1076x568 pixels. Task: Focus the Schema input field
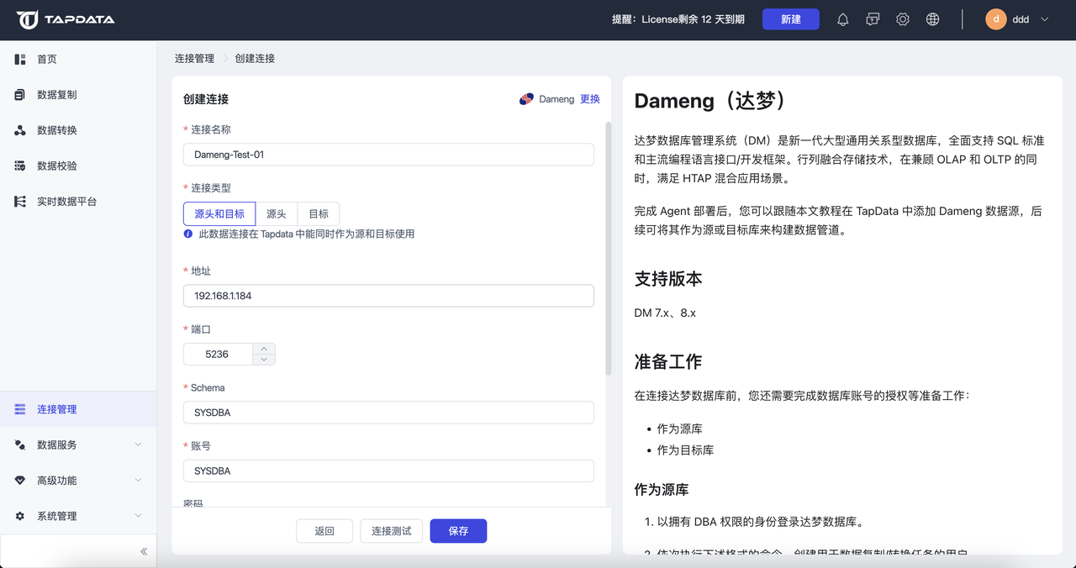click(x=388, y=413)
